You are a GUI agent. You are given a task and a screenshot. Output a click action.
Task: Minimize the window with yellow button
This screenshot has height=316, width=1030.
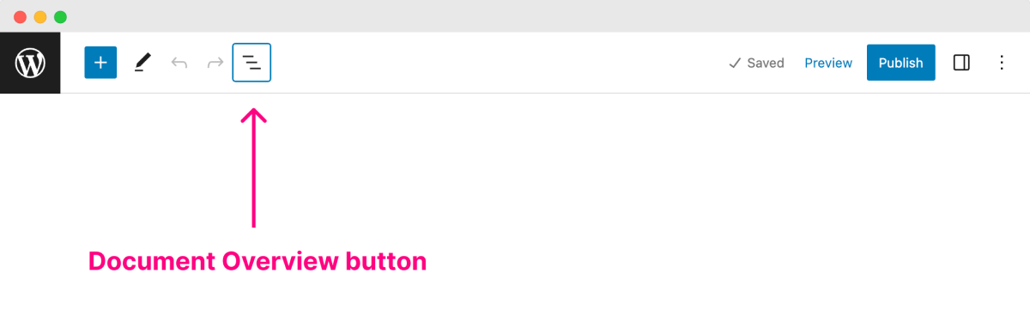pos(40,17)
